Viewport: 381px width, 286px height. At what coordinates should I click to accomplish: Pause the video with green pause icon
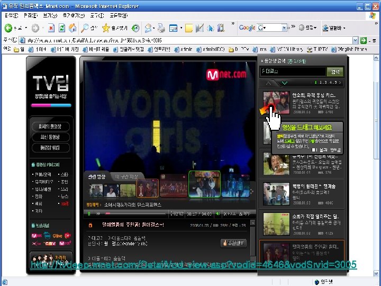pos(89,213)
